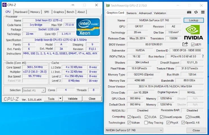Click the BIOS Version field 80.07.D9.00.01
Screen dimensions: 209x135
click(x=154, y=44)
